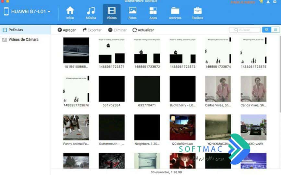Open the Toolbox tab
281x175 pixels.
[197, 13]
